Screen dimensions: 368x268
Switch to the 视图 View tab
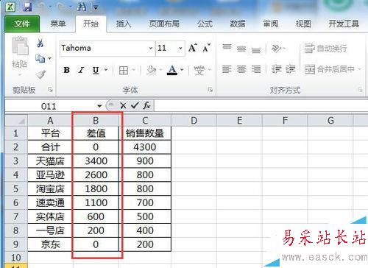click(x=303, y=24)
